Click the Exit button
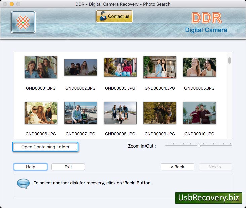The width and height of the screenshot is (246, 208). (68, 167)
